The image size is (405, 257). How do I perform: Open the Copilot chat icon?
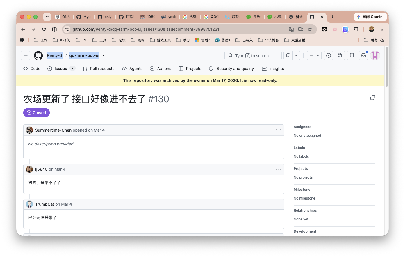click(x=288, y=55)
